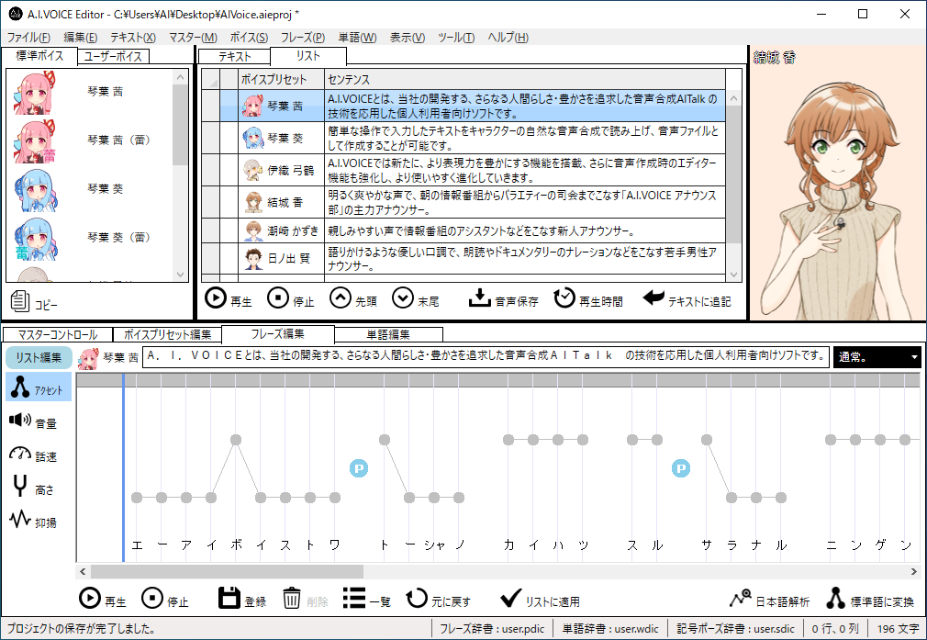Click the phrase text input field
Viewport: 927px width, 640px height.
(486, 356)
